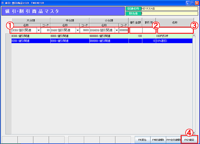Click the 小分類 code input field

(x=124, y=30)
